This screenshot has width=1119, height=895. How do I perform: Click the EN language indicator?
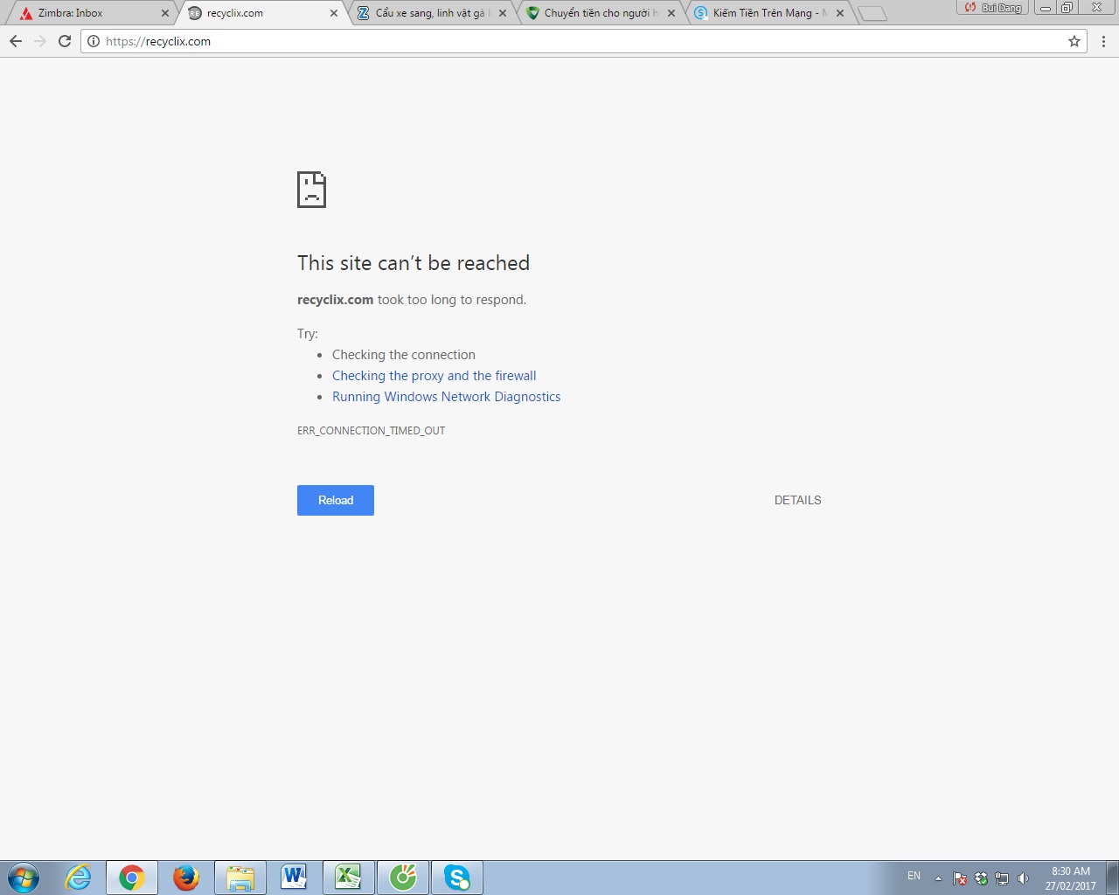(x=914, y=876)
